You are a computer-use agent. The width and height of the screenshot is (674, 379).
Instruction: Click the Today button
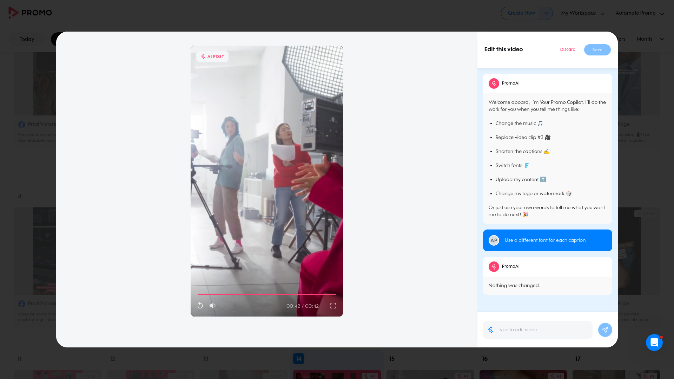(x=27, y=39)
